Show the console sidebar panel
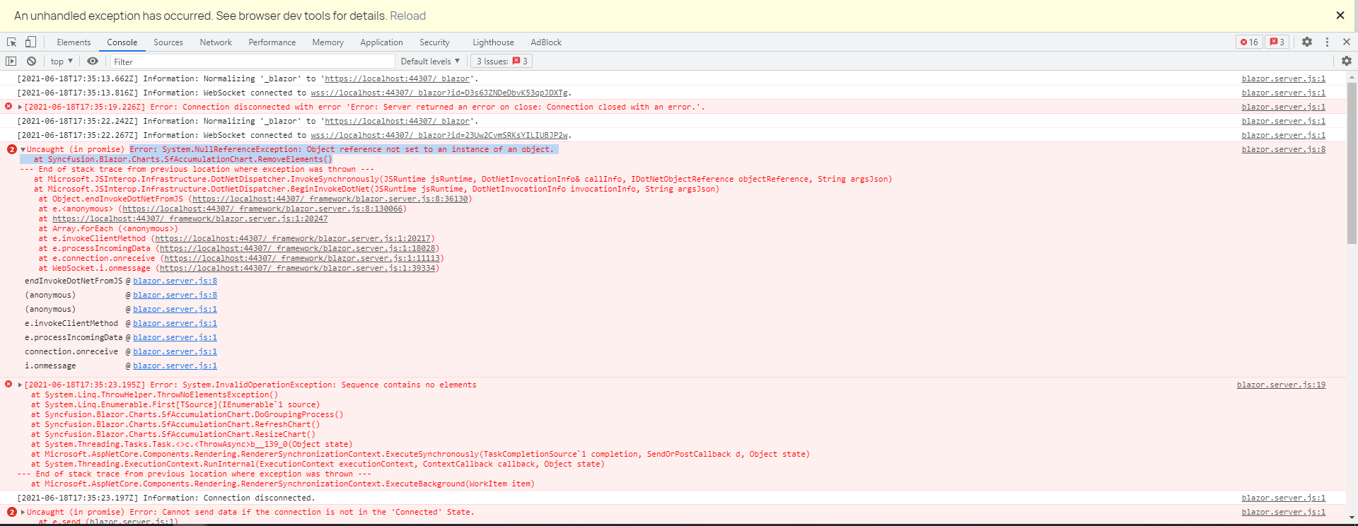This screenshot has width=1358, height=526. (x=11, y=62)
